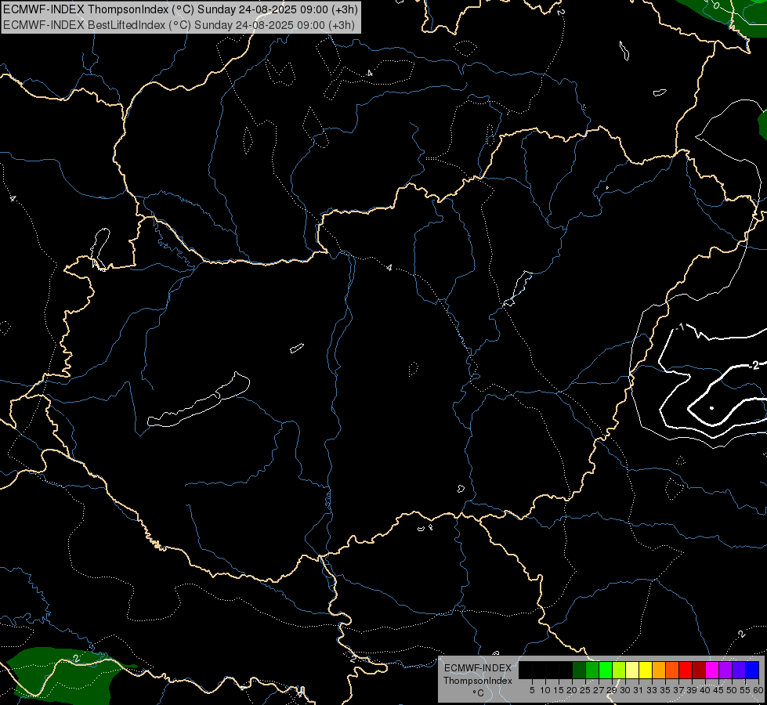Click the -1 contour label on the map
The width and height of the screenshot is (767, 705).
tap(680, 327)
